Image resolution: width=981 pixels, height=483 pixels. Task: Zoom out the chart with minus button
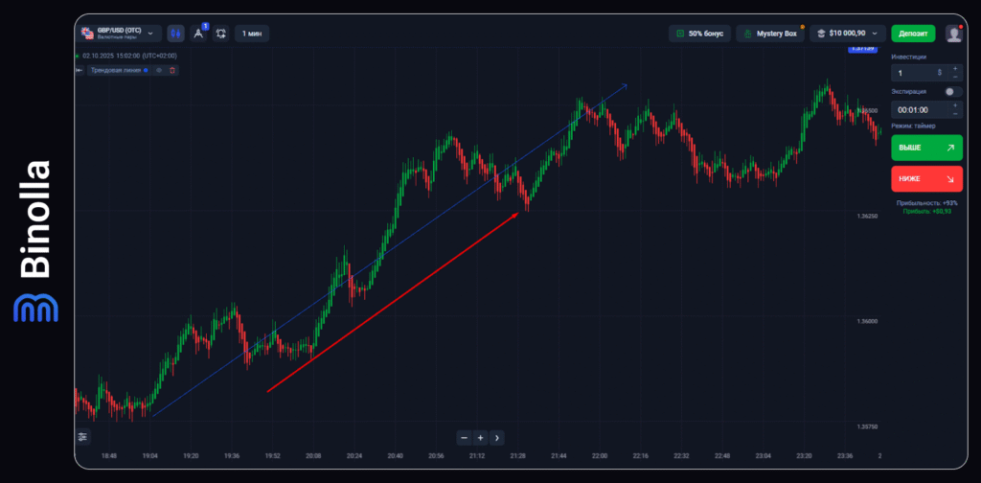pyautogui.click(x=464, y=437)
